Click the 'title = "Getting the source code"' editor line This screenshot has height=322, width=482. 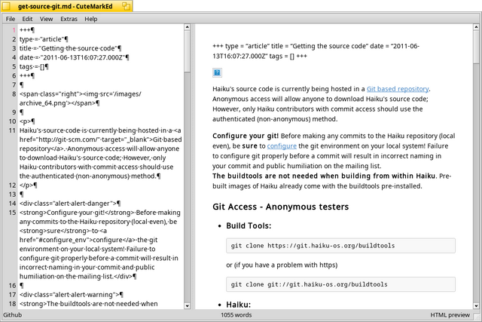pyautogui.click(x=70, y=48)
